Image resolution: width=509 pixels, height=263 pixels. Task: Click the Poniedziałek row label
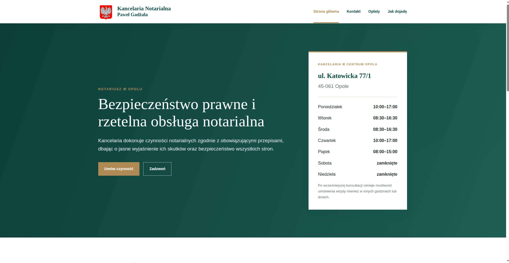click(x=330, y=107)
